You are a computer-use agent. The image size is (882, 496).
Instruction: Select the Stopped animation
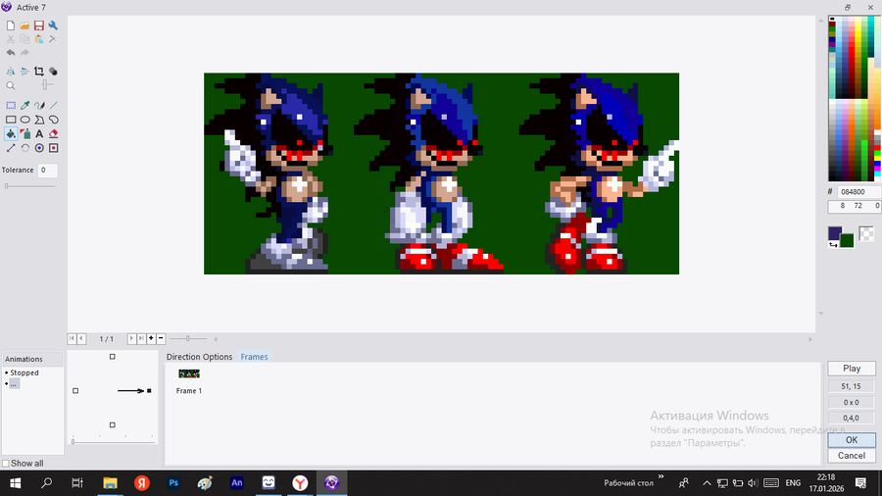click(24, 372)
